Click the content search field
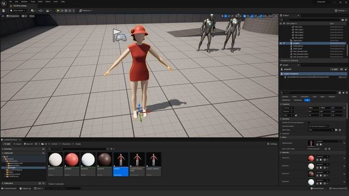349x196 pixels. pos(78,149)
